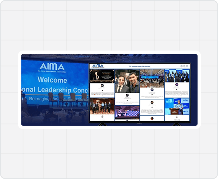Click the username below the purple avatar
The height and width of the screenshot is (179, 218).
[x=177, y=87]
